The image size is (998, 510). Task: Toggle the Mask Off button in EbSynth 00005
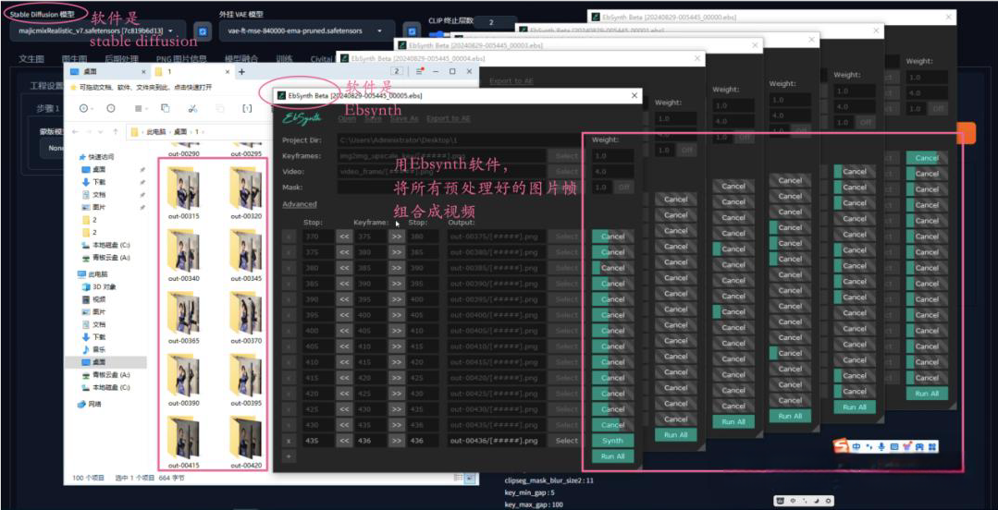[x=625, y=188]
